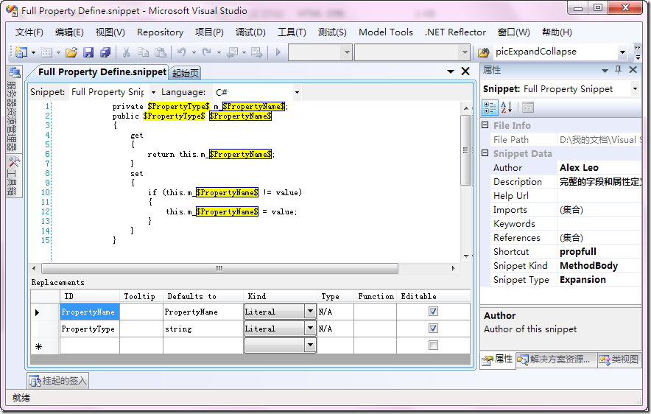Click the Save icon in toolbar
The width and height of the screenshot is (651, 414).
[88, 52]
